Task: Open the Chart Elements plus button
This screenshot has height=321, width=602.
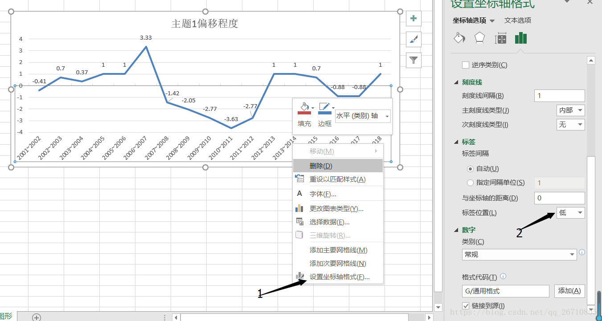Action: (414, 19)
